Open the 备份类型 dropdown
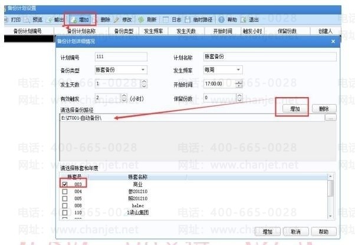Screen dimensions: 355x245 click(x=143, y=69)
